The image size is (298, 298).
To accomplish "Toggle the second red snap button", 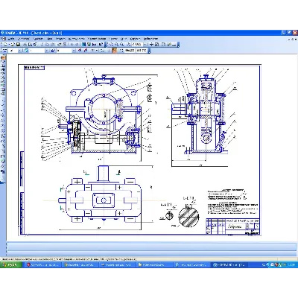I will click(x=86, y=51).
